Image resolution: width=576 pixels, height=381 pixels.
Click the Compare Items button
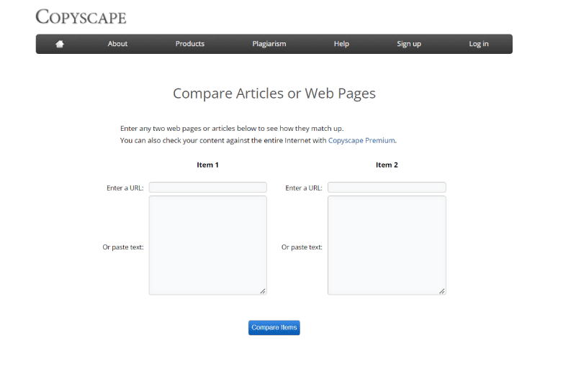pyautogui.click(x=274, y=328)
